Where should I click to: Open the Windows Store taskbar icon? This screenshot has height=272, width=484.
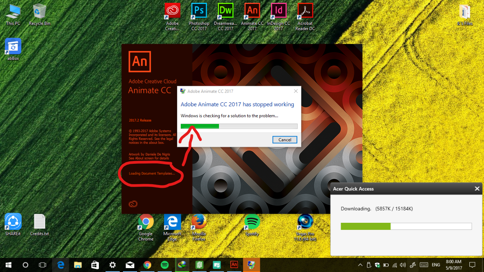coord(95,265)
